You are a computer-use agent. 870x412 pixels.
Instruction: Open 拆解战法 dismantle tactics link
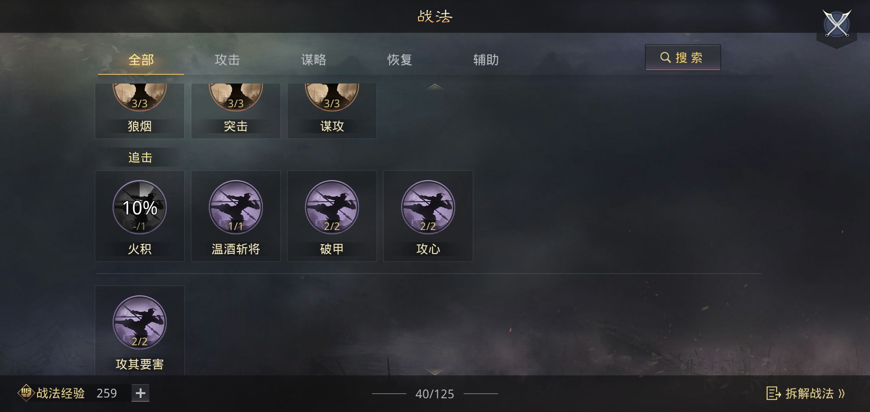tap(806, 393)
